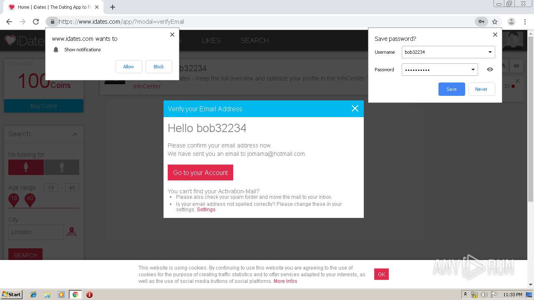The width and height of the screenshot is (534, 300).
Task: Show the saved password with the eye icon
Action: point(490,70)
